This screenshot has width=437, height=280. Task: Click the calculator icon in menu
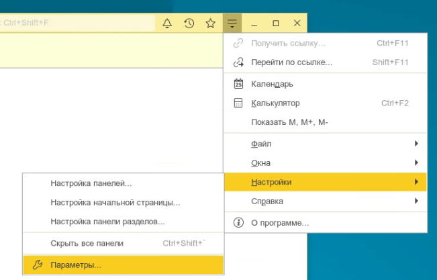point(238,103)
